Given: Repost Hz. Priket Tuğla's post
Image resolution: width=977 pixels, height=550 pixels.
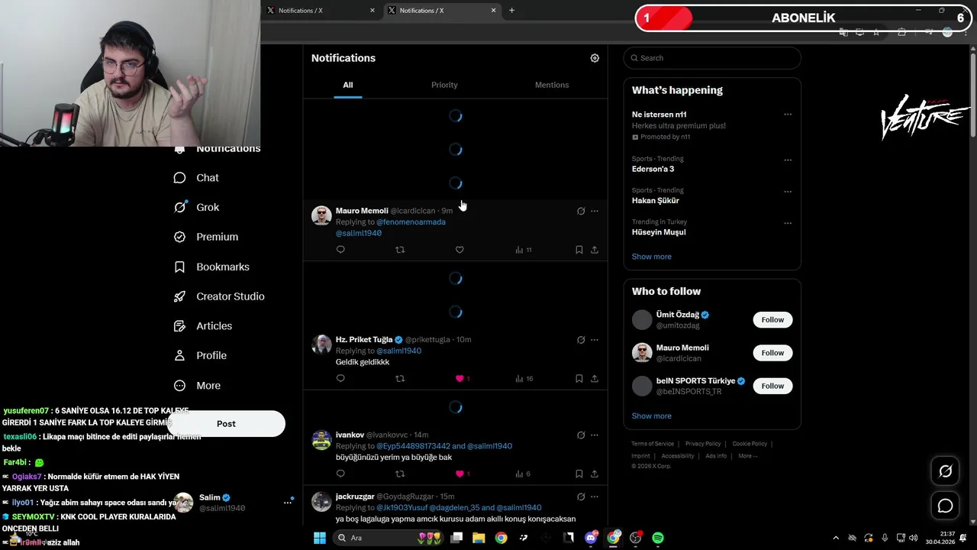Looking at the screenshot, I should tap(400, 378).
